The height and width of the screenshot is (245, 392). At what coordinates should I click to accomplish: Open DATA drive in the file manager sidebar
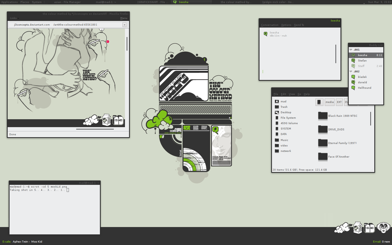tap(281, 134)
